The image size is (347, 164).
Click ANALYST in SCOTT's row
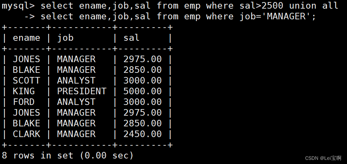76,80
